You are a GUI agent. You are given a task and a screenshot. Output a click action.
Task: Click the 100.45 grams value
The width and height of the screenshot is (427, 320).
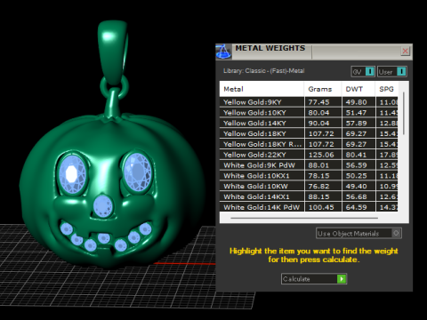click(321, 207)
